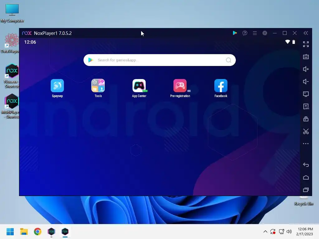Image resolution: width=319 pixels, height=239 pixels.
Task: Open Google Chrome from taskbar
Action: click(x=38, y=232)
